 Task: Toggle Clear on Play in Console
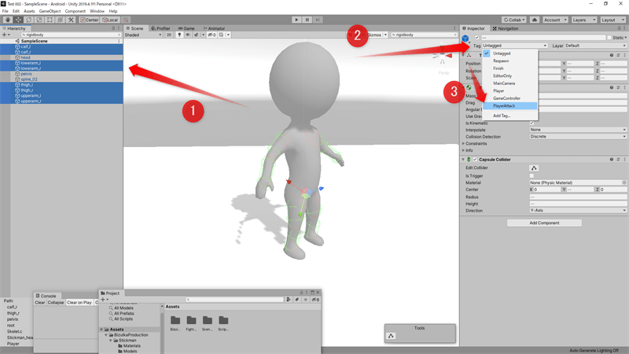(x=79, y=303)
